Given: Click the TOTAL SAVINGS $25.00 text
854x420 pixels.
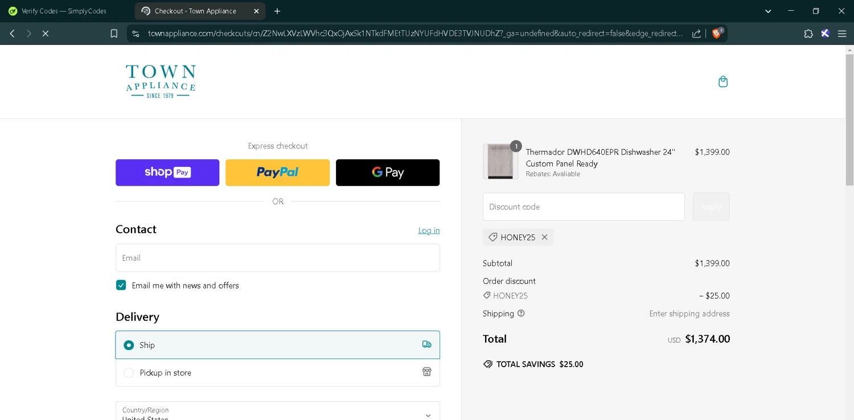Looking at the screenshot, I should click(540, 364).
